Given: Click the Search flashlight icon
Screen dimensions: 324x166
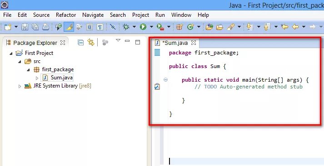Looking at the screenshot, I should (231, 27).
